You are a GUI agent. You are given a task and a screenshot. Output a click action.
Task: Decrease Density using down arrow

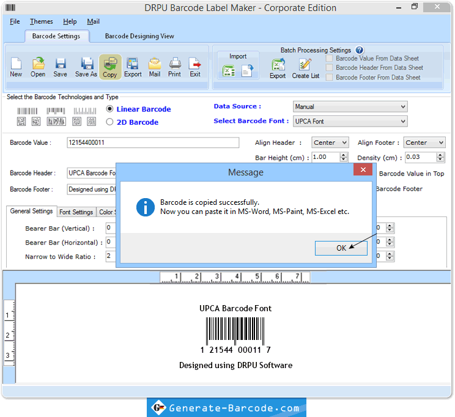(440, 160)
